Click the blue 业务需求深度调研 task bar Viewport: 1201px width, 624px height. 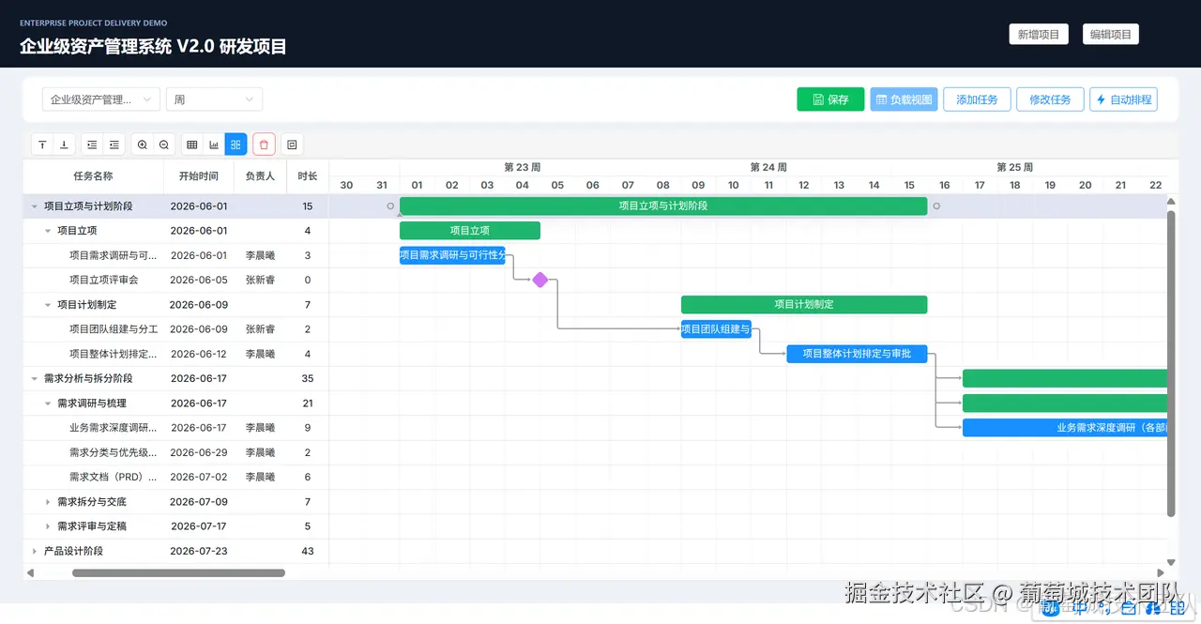point(1065,428)
